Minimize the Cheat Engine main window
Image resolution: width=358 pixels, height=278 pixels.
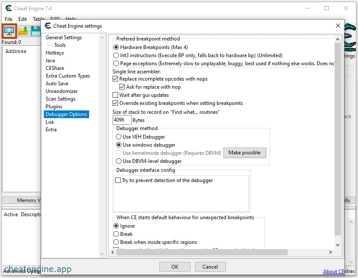pyautogui.click(x=307, y=8)
